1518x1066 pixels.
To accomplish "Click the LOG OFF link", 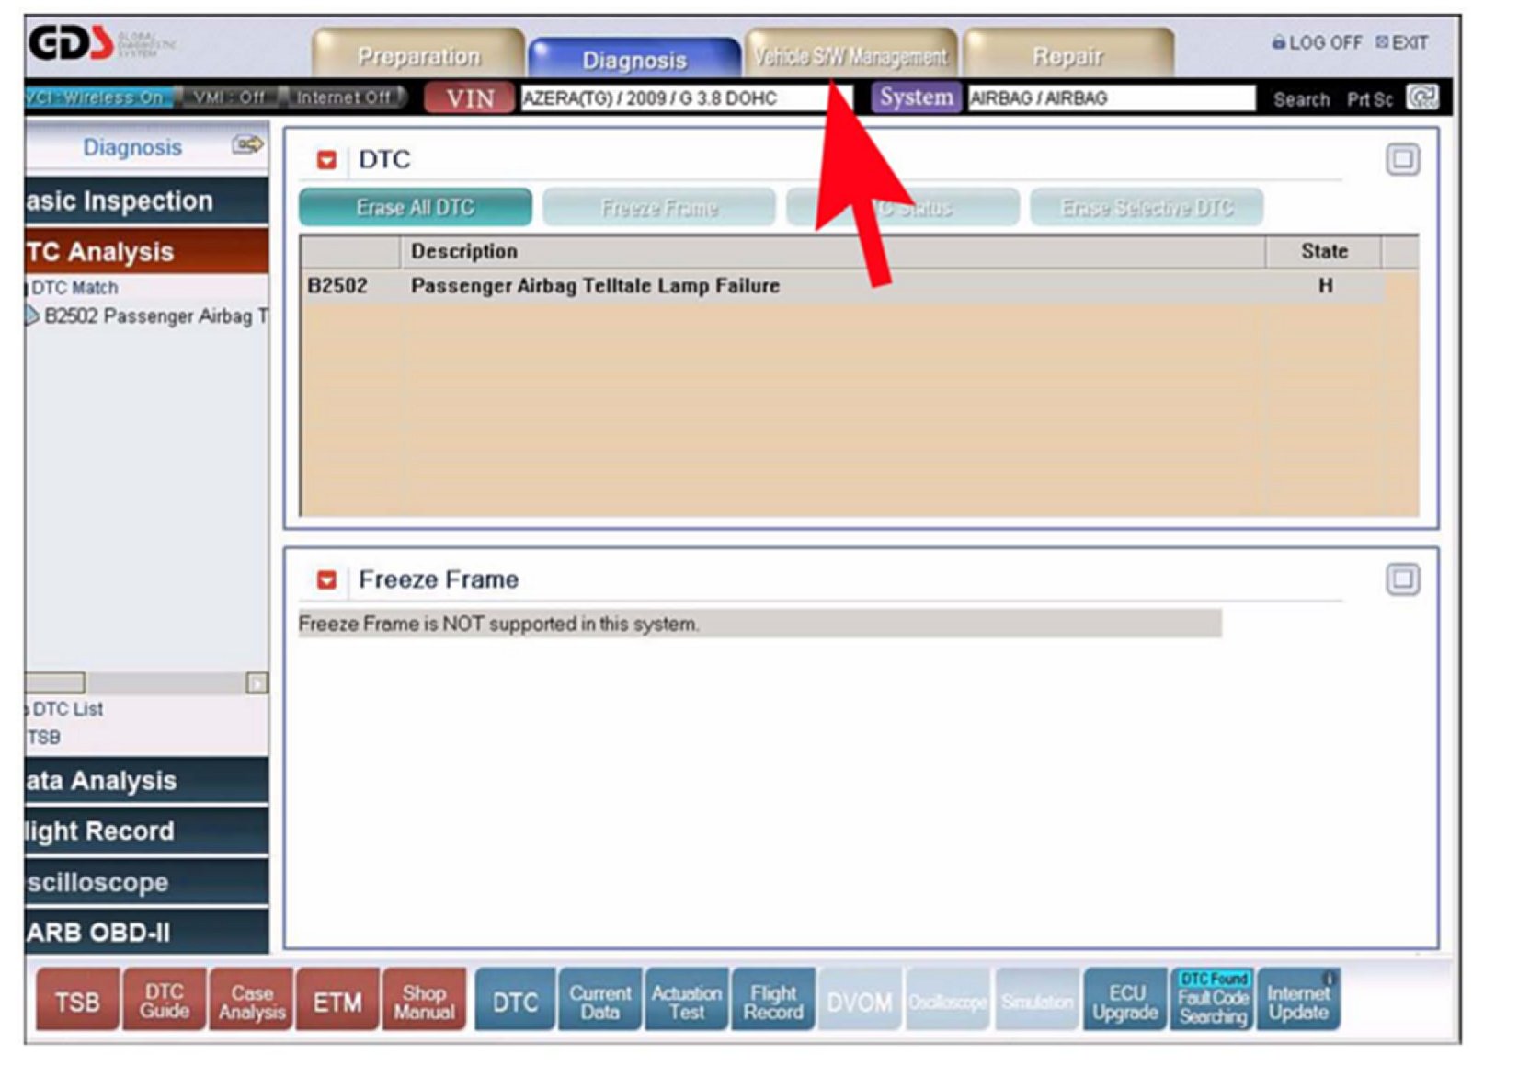I will [1317, 42].
